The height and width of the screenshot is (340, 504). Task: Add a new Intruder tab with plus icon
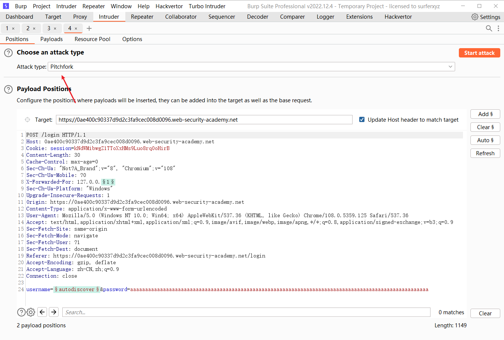(x=89, y=28)
